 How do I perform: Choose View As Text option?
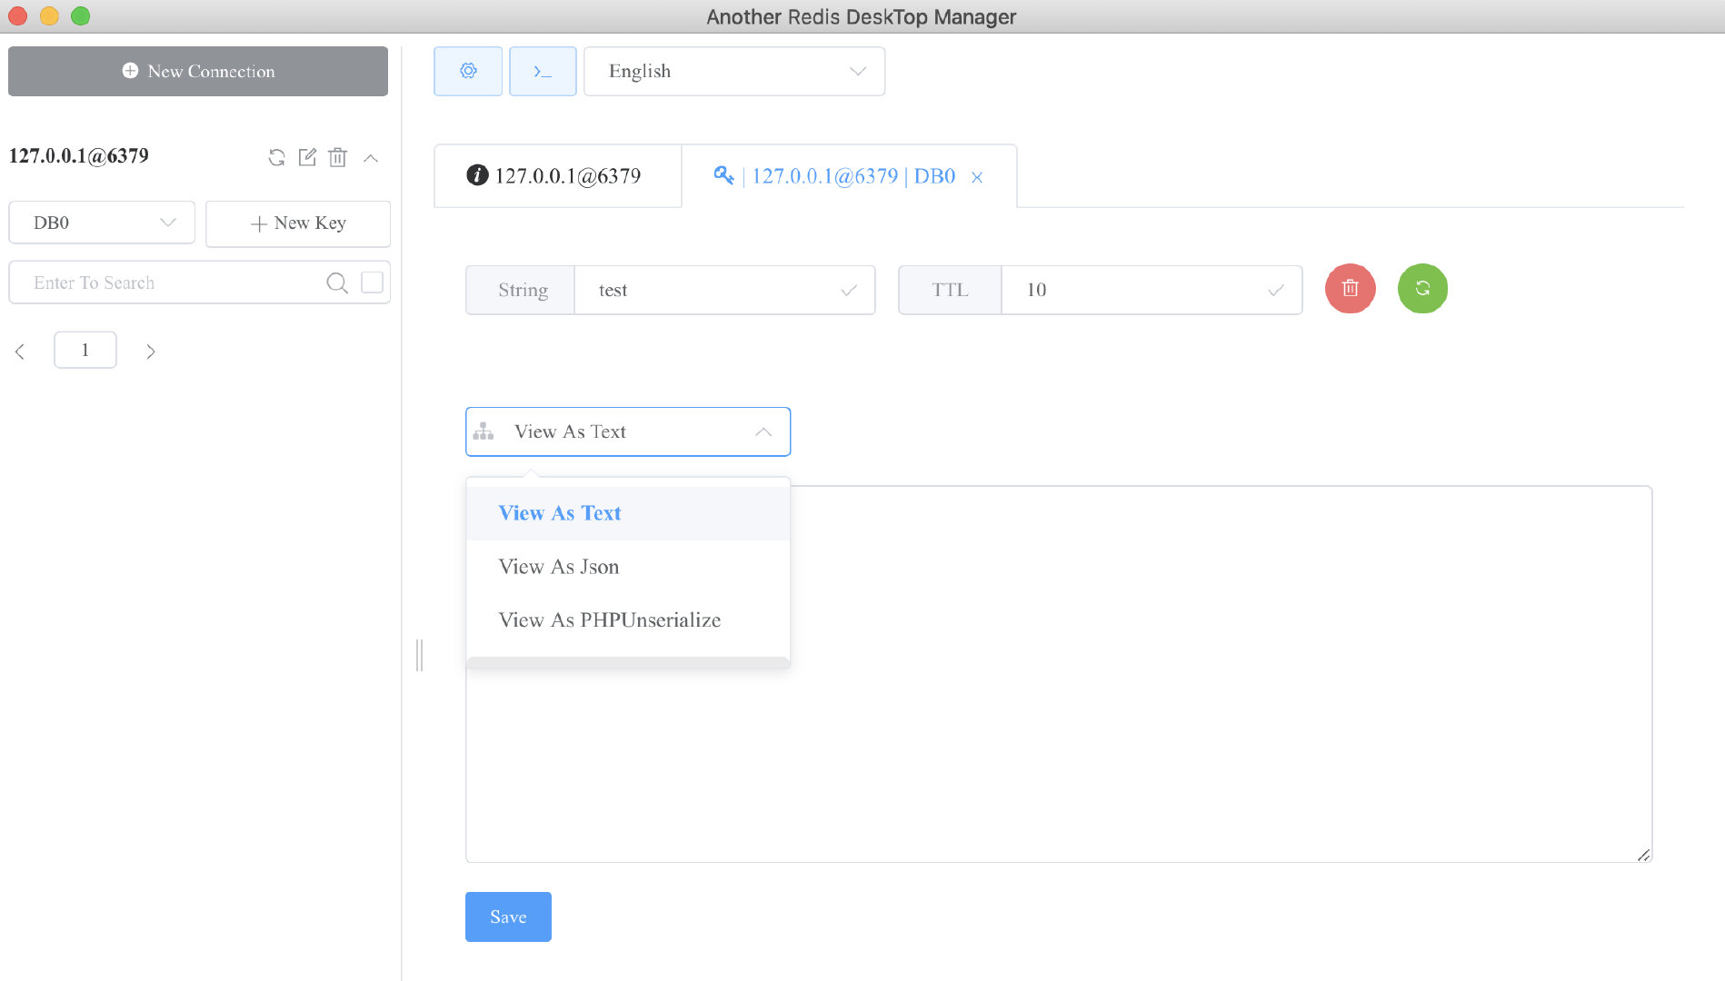(628, 513)
